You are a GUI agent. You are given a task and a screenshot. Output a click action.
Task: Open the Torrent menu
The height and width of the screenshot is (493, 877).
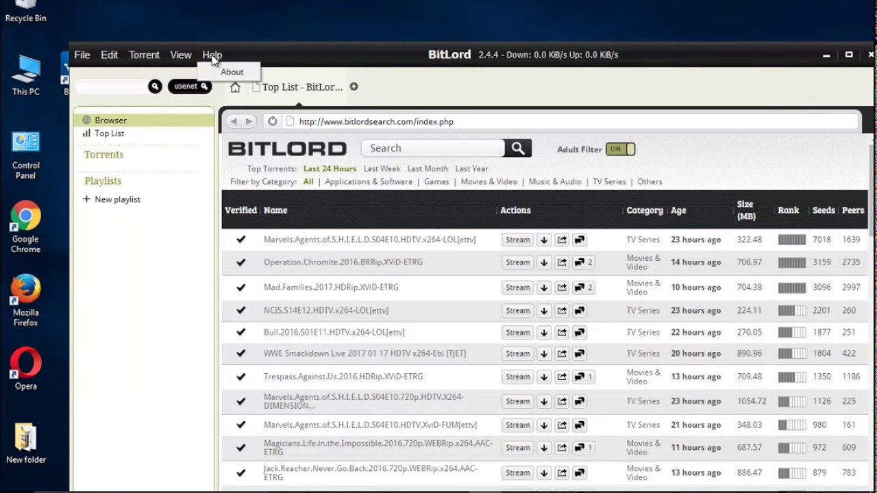144,55
